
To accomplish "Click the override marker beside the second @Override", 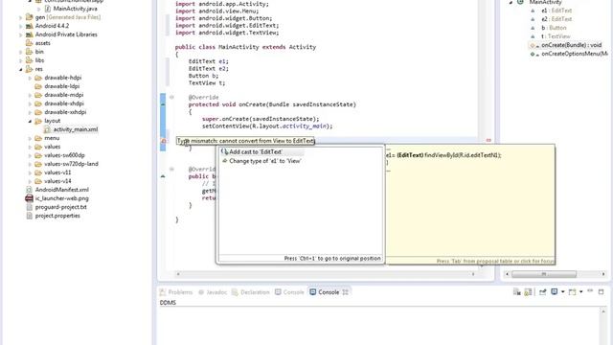I will [163, 176].
